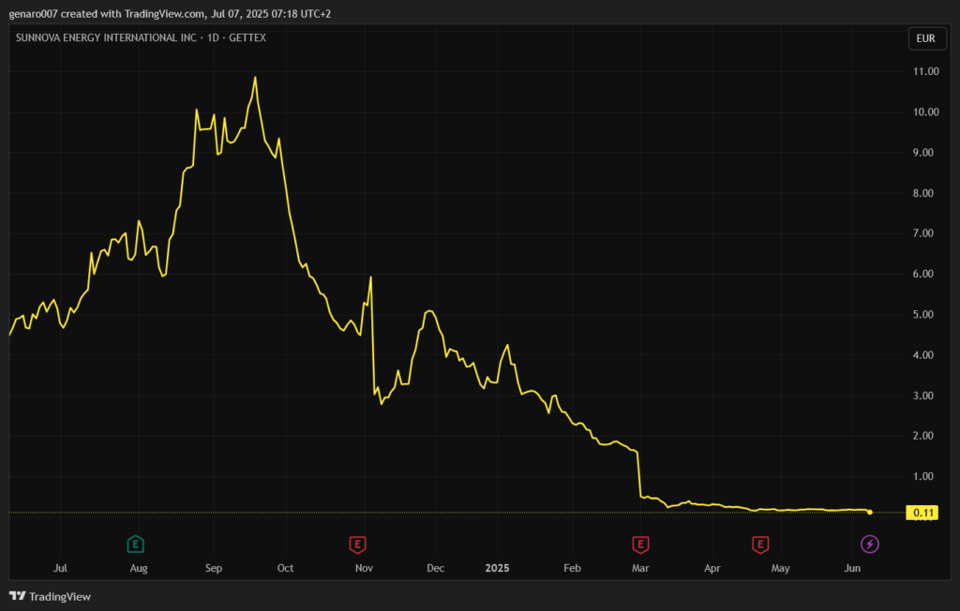Open the purple lightning bolt marker near Jun
The image size is (960, 611).
[x=870, y=544]
